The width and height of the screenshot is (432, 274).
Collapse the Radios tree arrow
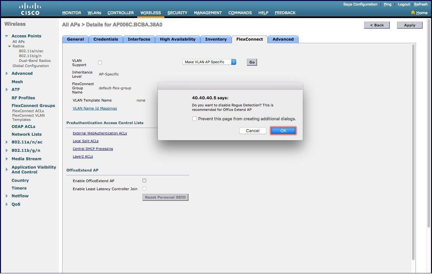coord(10,46)
